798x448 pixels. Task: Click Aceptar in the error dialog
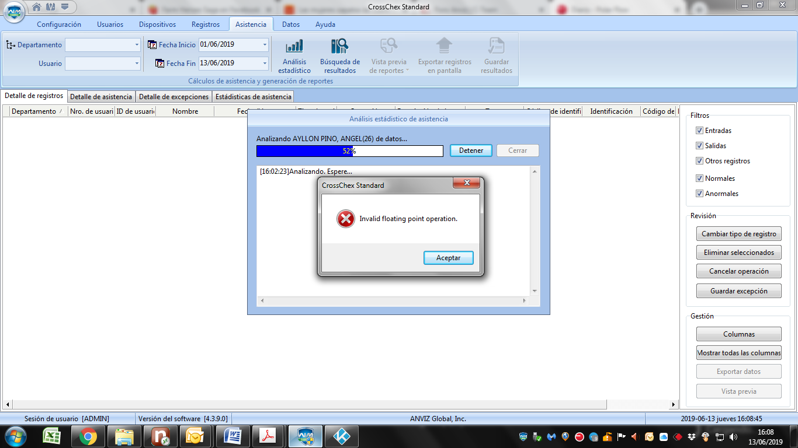pyautogui.click(x=449, y=258)
